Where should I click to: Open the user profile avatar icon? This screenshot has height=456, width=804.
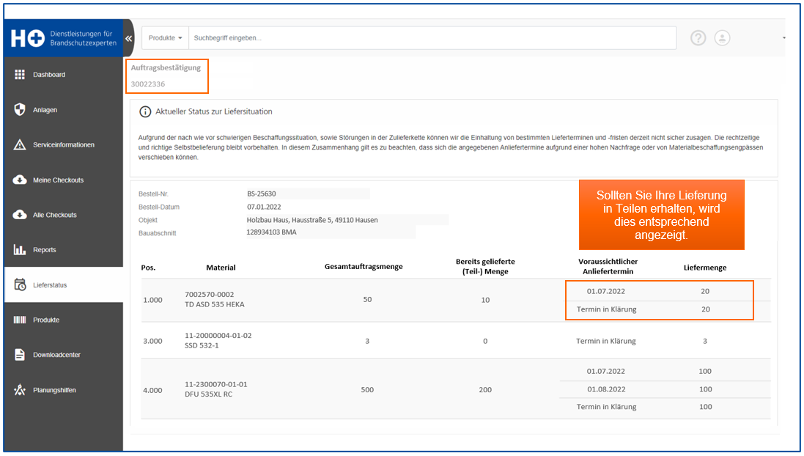tap(722, 38)
